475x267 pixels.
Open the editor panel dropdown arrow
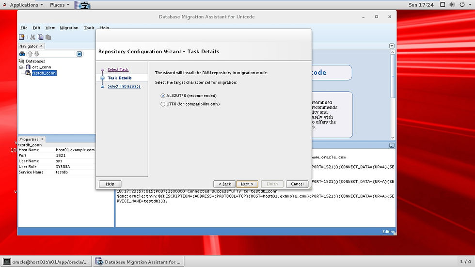coord(392,46)
